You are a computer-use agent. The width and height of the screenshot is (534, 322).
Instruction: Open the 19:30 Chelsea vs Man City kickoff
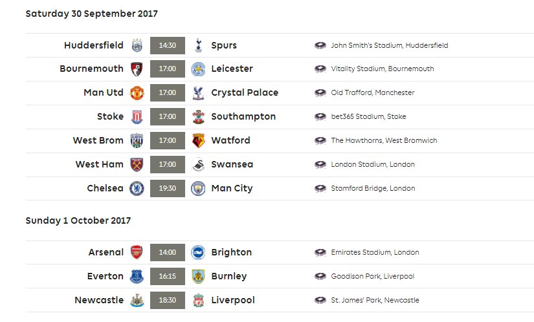coord(168,188)
